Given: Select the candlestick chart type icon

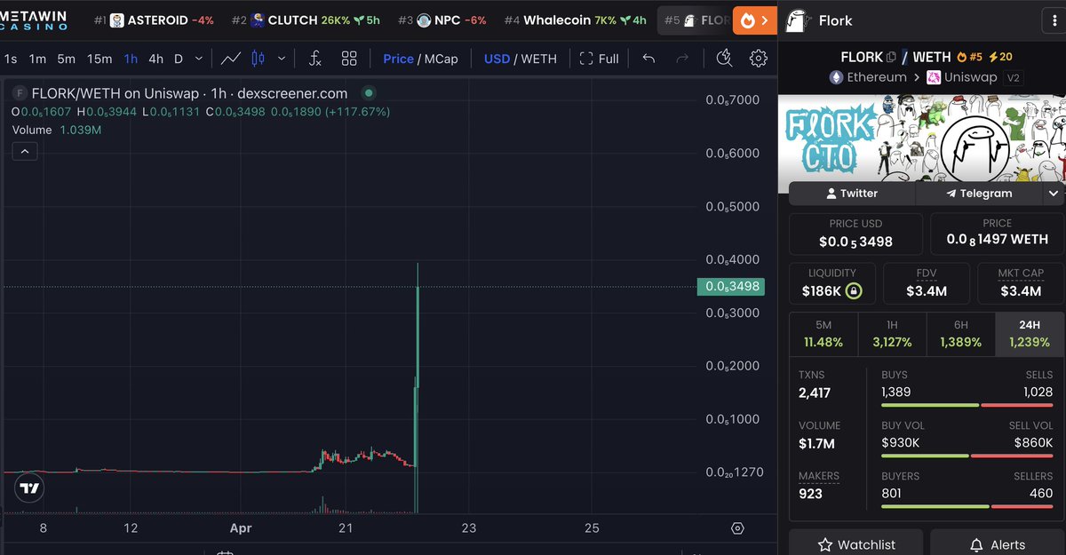Looking at the screenshot, I should [x=259, y=59].
